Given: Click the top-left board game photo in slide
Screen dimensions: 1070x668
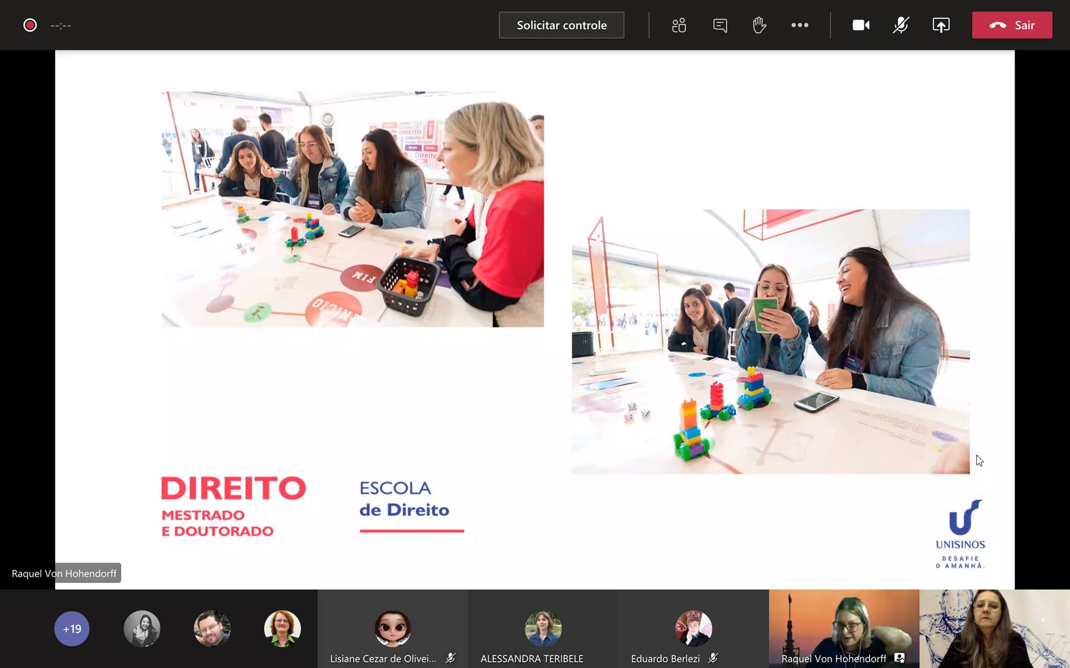Looking at the screenshot, I should pos(353,209).
